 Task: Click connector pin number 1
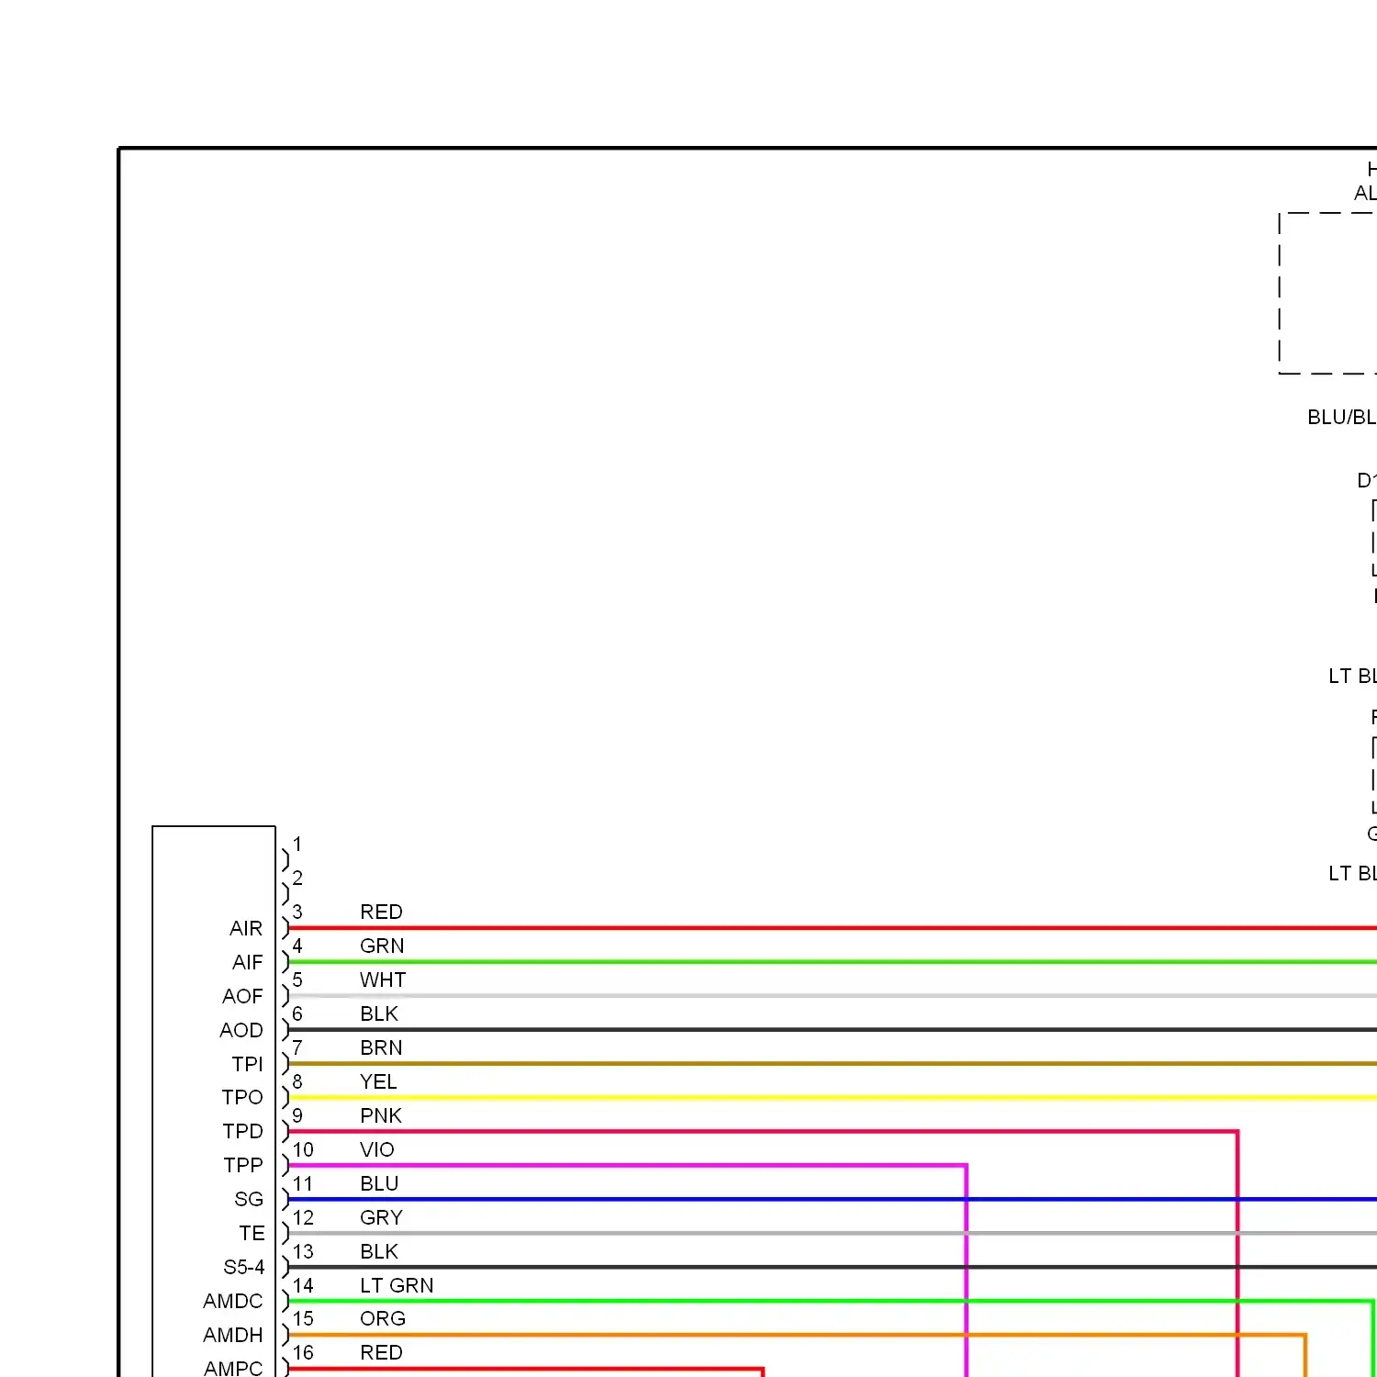tap(297, 844)
